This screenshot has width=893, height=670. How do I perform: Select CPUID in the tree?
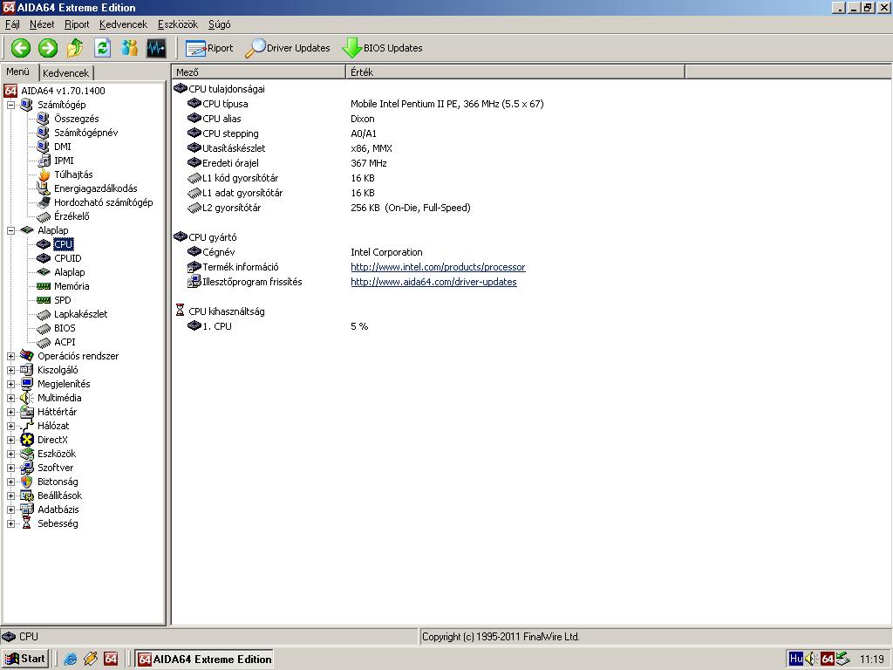pos(68,258)
